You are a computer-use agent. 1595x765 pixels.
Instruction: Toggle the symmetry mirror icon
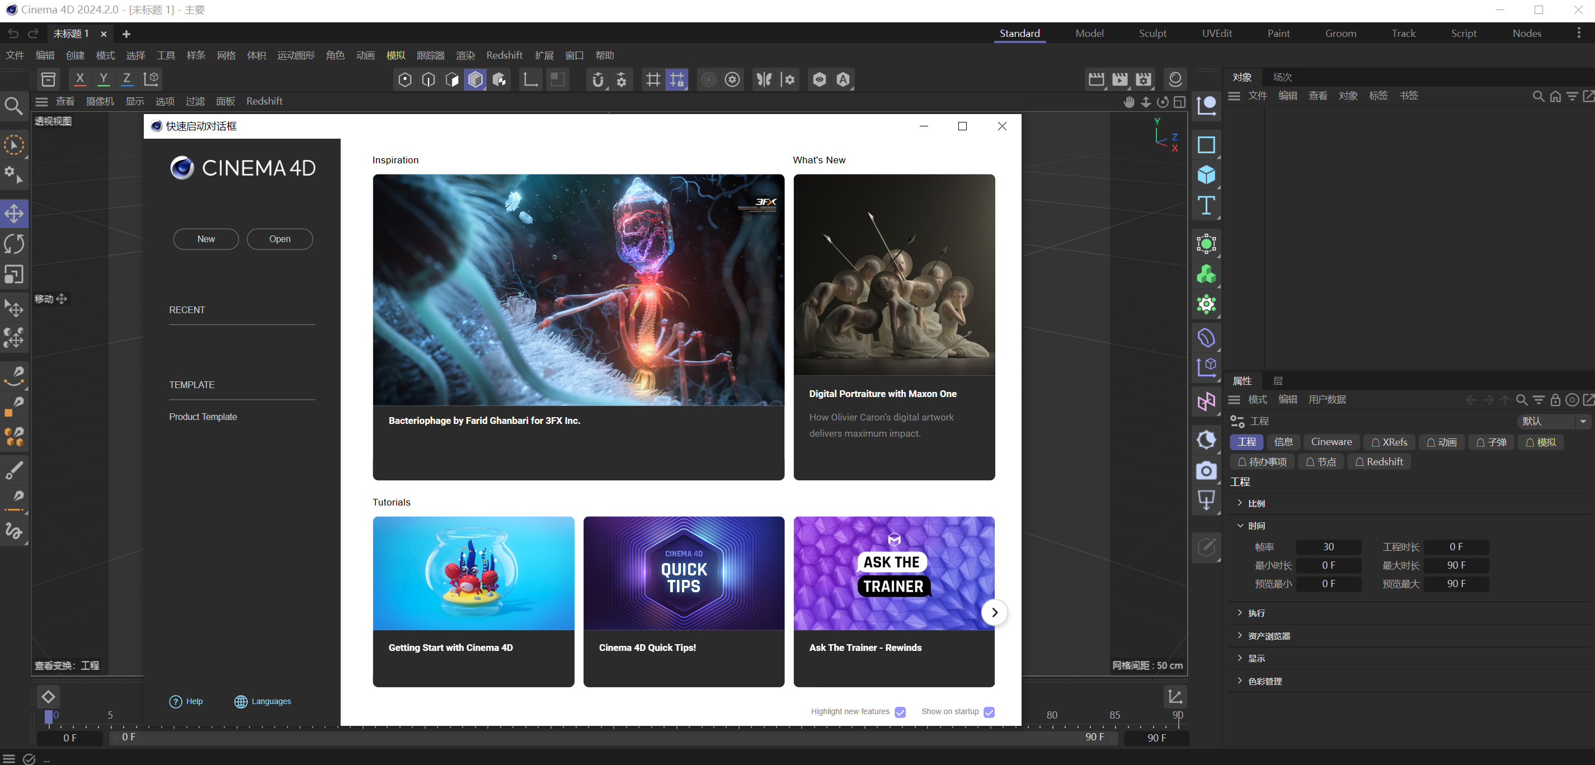[765, 79]
